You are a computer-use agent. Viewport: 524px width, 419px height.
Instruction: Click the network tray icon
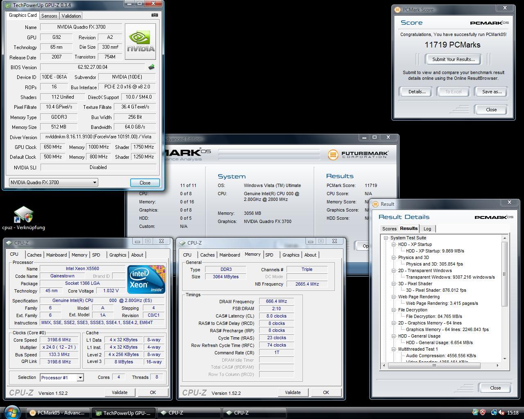(x=494, y=413)
